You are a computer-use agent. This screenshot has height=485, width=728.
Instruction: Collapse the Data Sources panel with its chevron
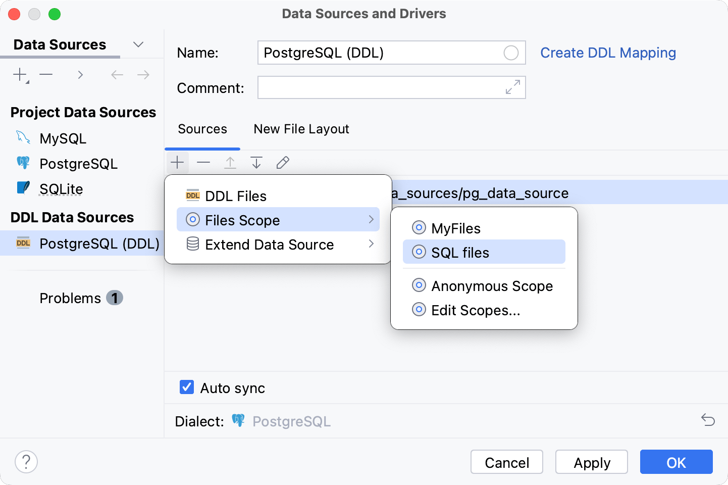138,44
